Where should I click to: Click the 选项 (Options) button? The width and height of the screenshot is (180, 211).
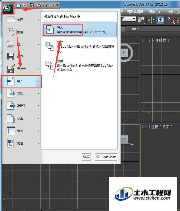click(x=86, y=157)
